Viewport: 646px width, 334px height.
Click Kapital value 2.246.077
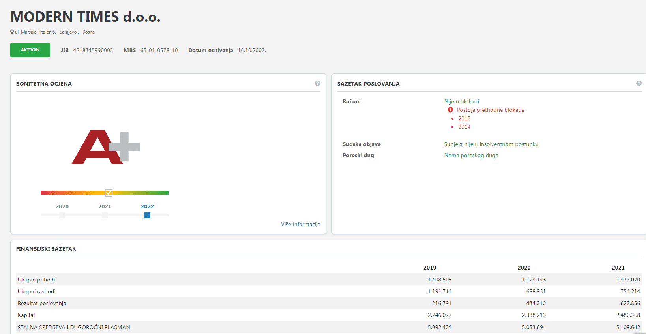click(440, 315)
